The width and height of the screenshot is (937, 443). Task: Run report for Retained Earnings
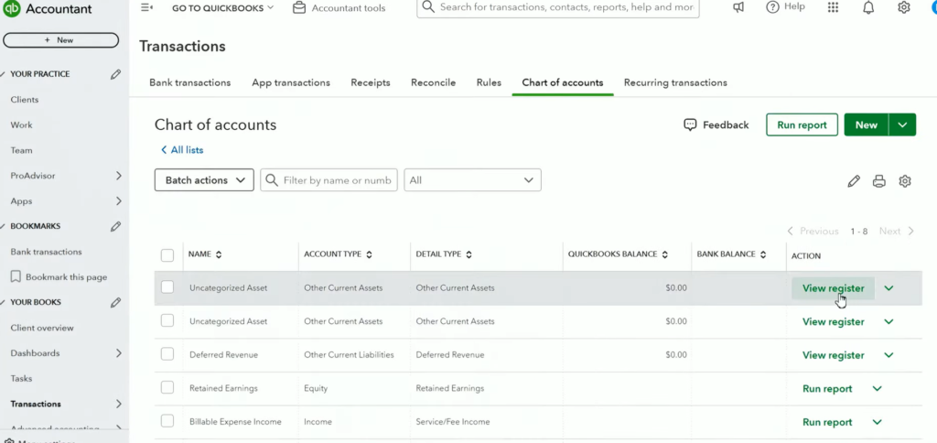point(827,389)
